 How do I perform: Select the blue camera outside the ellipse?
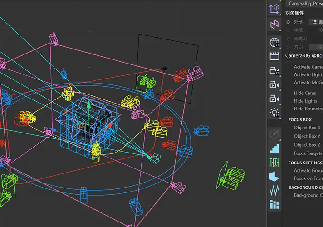tap(201, 131)
